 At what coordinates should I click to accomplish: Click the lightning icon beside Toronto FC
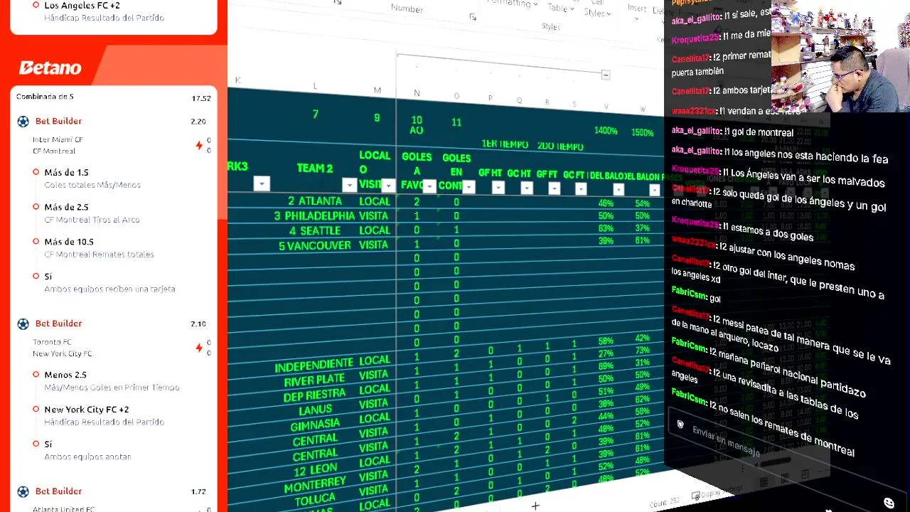(199, 348)
